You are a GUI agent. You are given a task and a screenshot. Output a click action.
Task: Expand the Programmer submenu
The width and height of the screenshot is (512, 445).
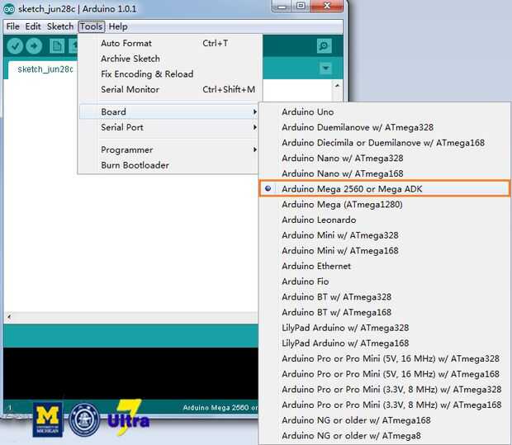(x=168, y=149)
